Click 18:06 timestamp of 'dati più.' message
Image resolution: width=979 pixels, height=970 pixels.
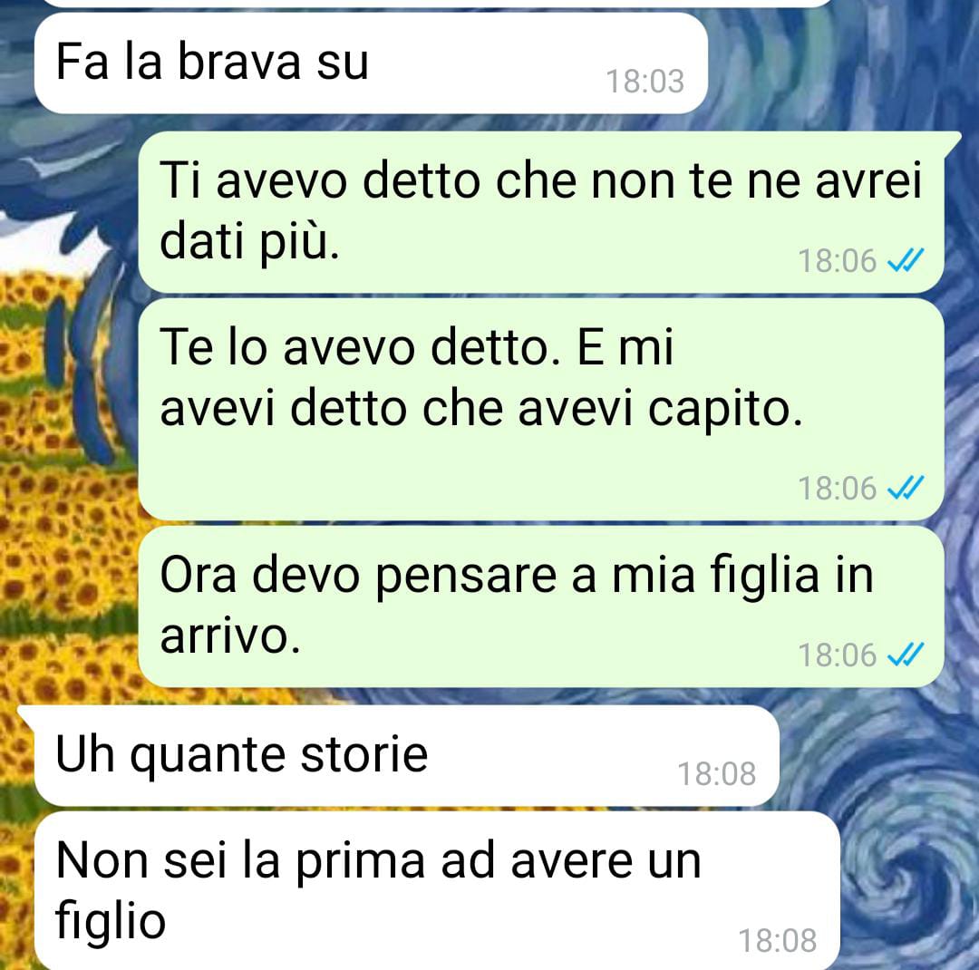(838, 260)
